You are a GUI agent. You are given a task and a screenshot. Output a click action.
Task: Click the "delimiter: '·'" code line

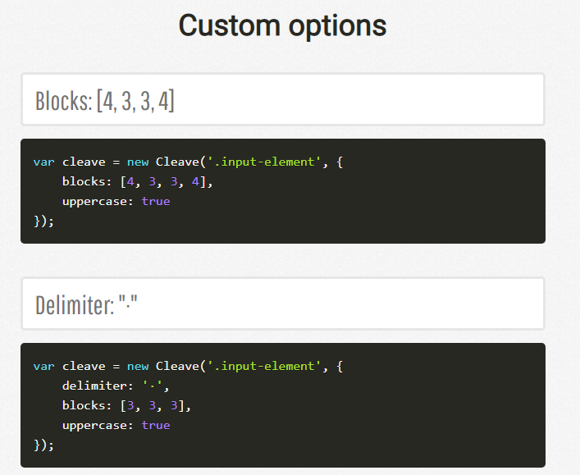pyautogui.click(x=119, y=386)
